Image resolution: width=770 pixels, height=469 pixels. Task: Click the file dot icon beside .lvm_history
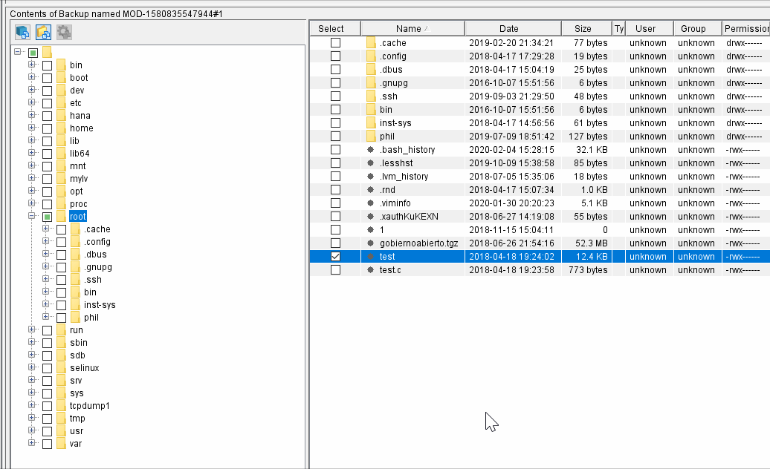click(x=371, y=176)
